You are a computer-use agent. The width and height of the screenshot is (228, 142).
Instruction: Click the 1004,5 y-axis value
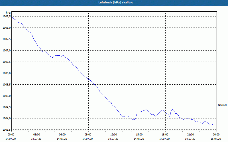click(7, 107)
